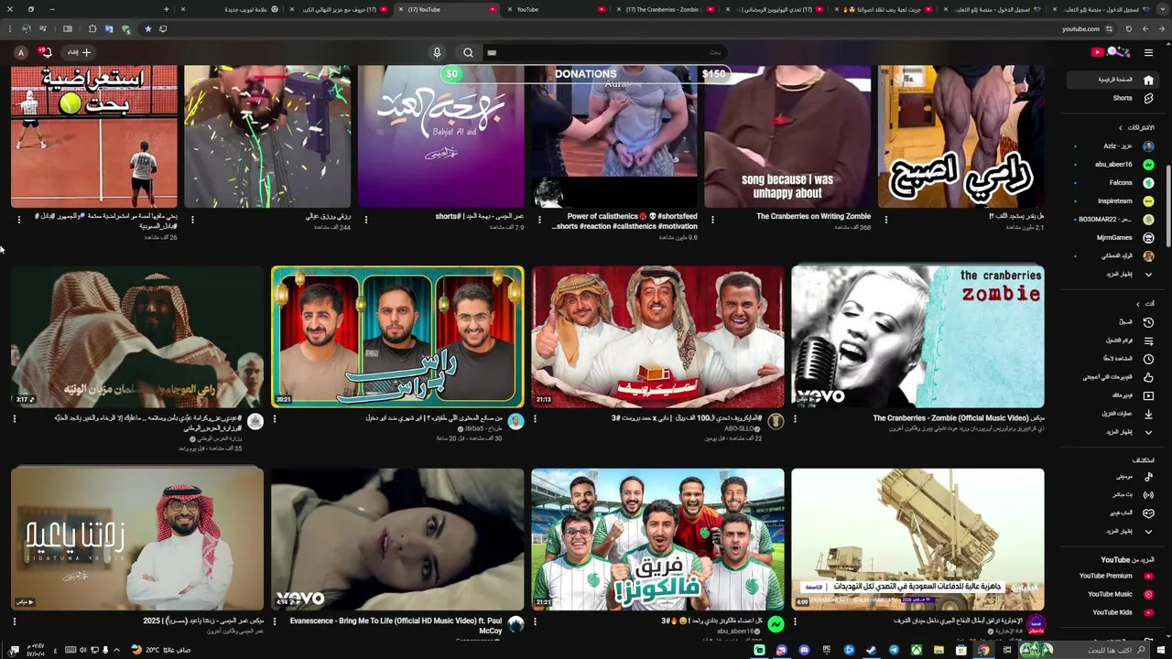Open options menu for Power of calisthenics short
The height and width of the screenshot is (659, 1172).
coord(539,220)
